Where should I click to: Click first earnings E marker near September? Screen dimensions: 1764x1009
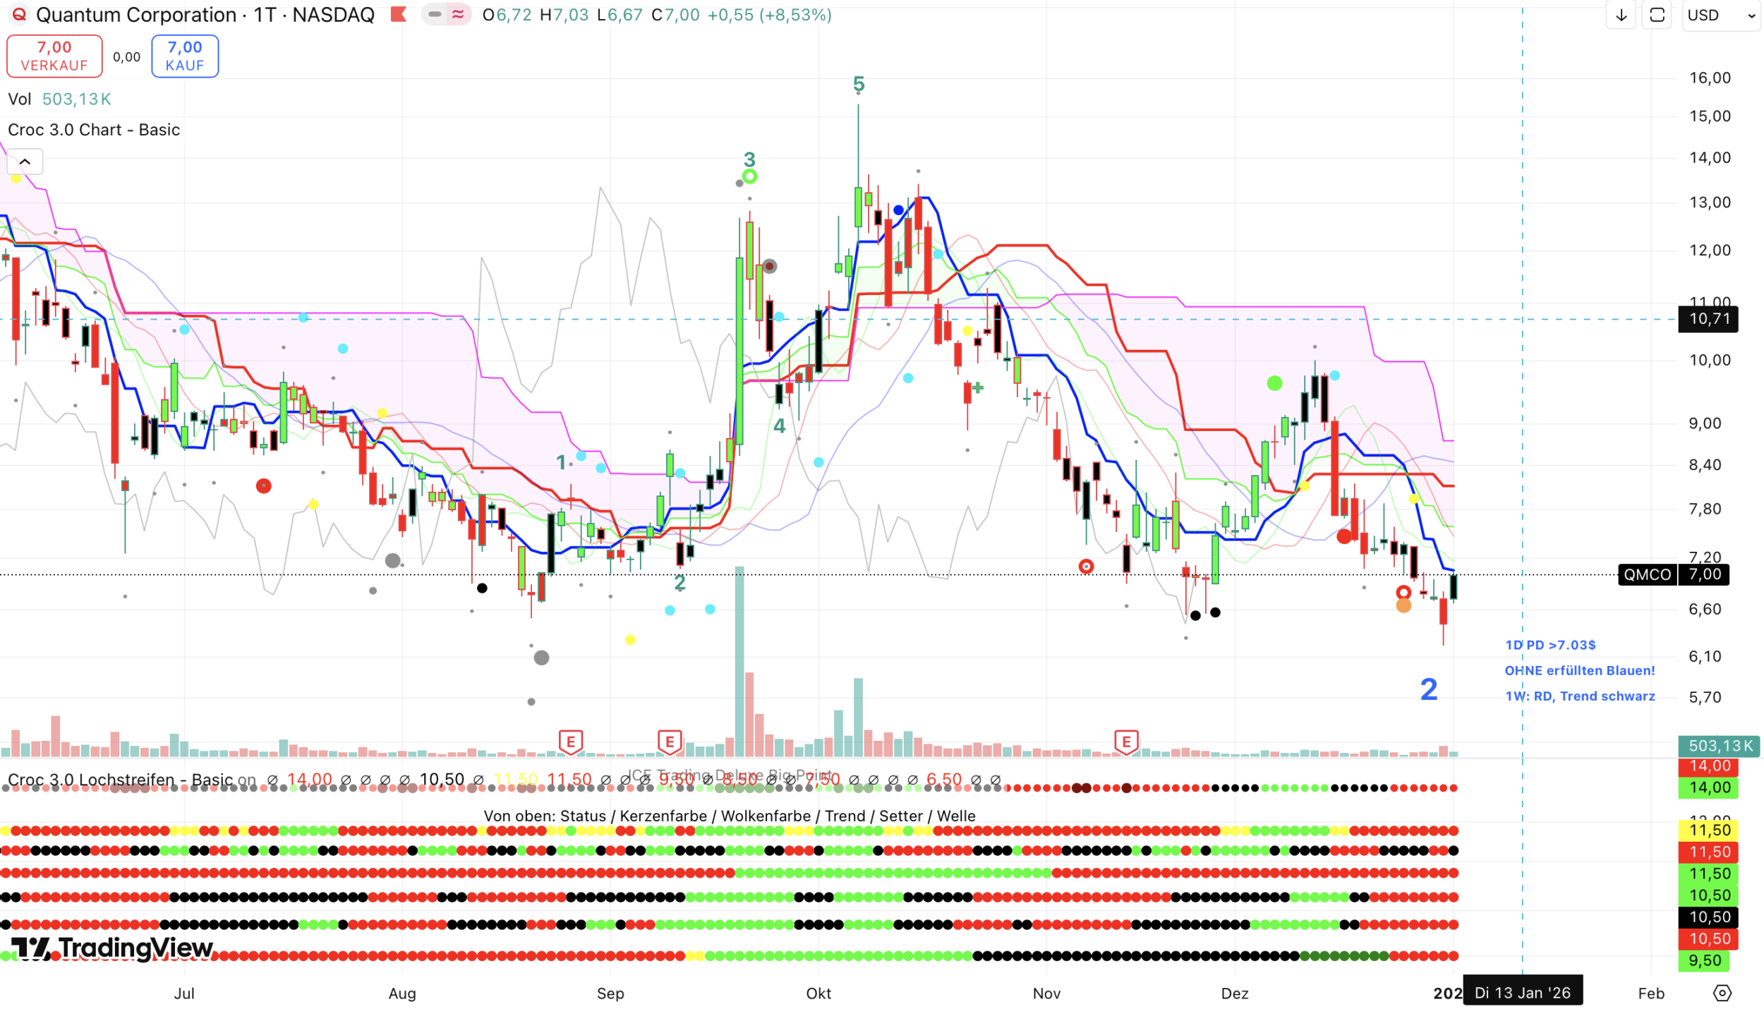[x=570, y=742]
